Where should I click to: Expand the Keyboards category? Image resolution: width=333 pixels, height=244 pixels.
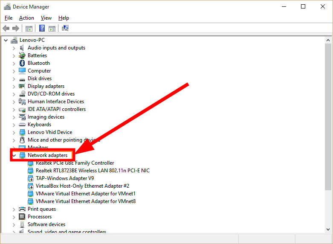click(14, 125)
